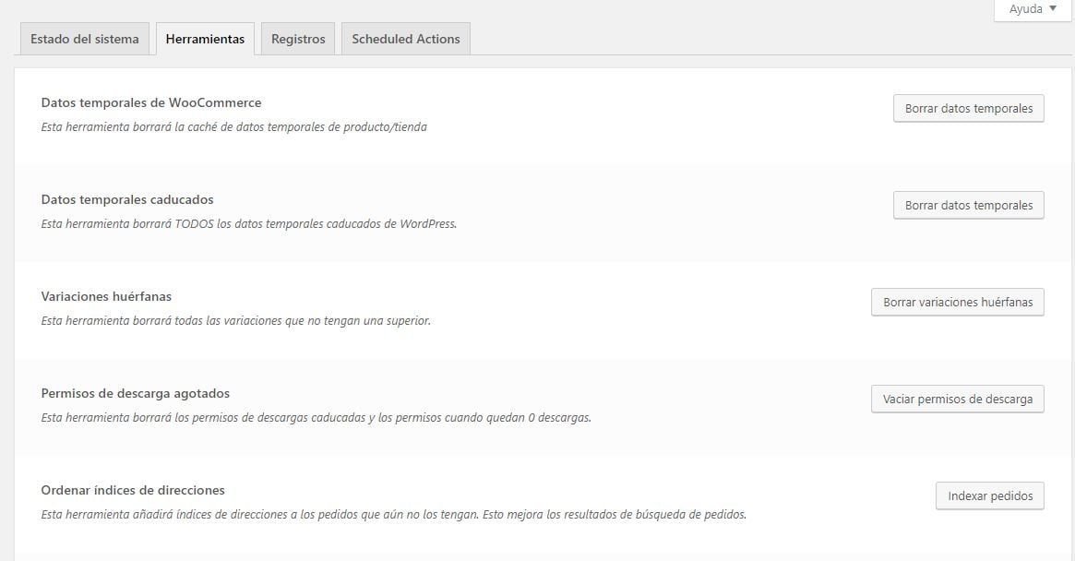Click the Datos temporales de WooCommerce heading
Image resolution: width=1075 pixels, height=561 pixels.
pos(150,102)
